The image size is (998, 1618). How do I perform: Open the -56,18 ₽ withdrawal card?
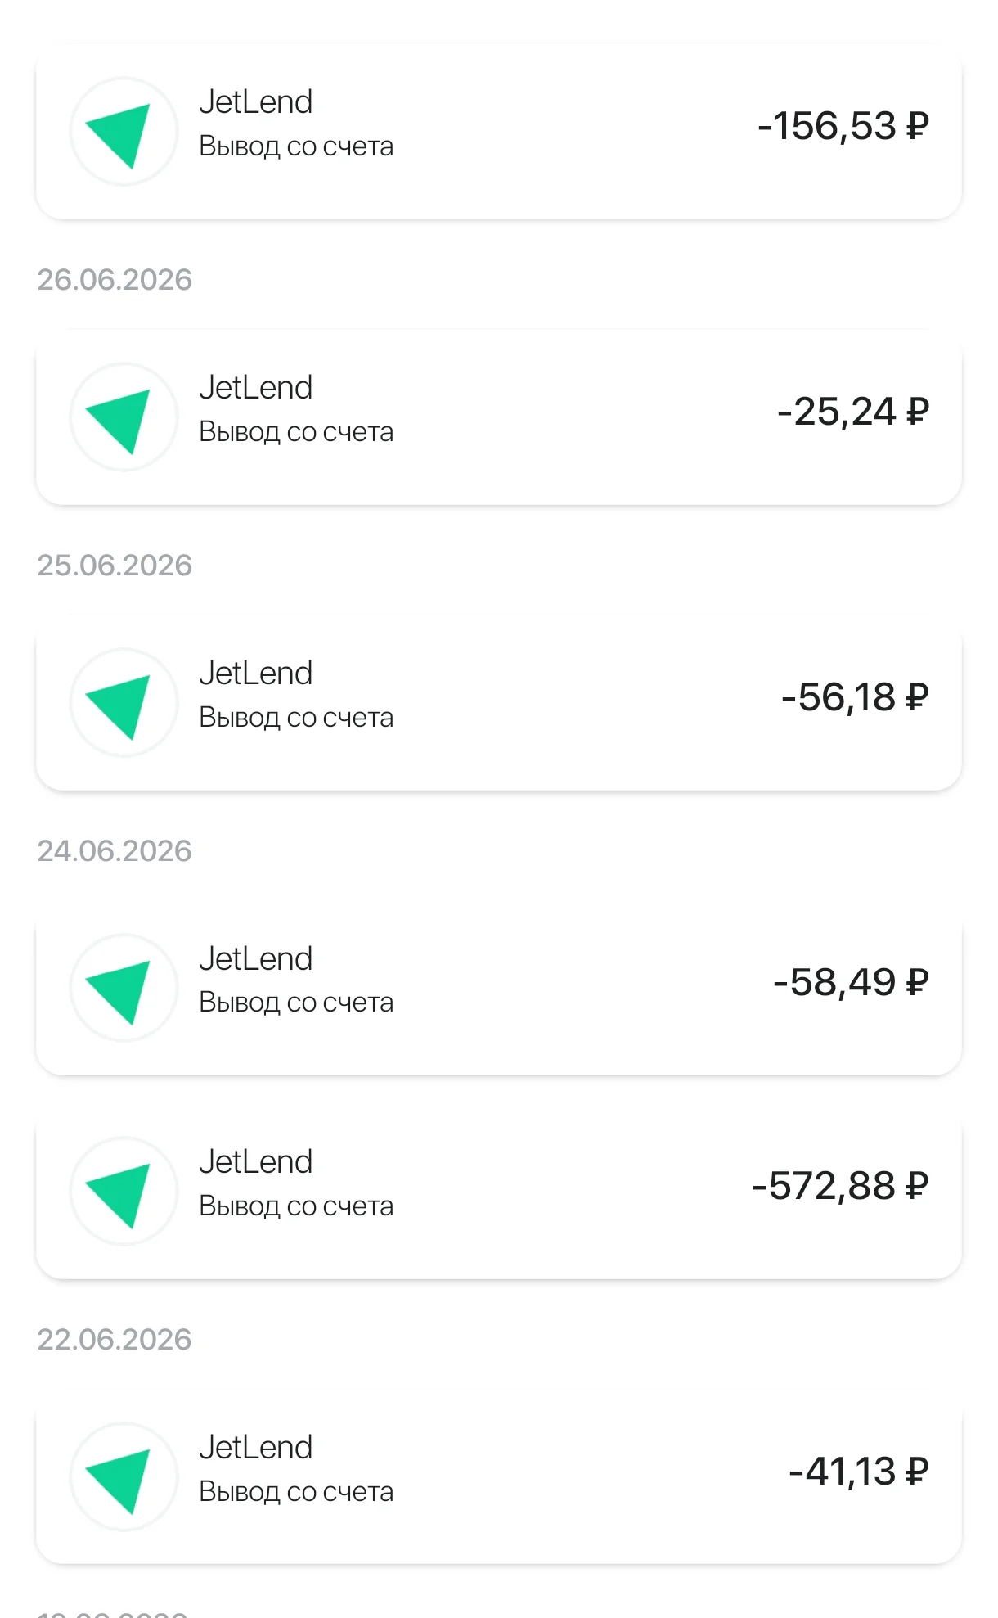499,702
